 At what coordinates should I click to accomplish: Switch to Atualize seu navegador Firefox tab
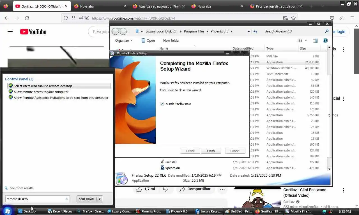coord(158,6)
